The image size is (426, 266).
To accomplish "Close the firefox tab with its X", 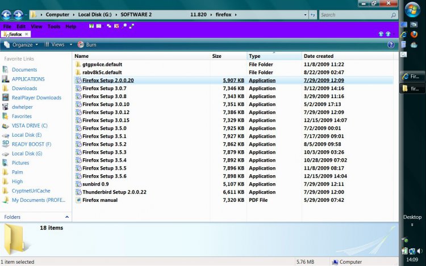I will point(26,34).
